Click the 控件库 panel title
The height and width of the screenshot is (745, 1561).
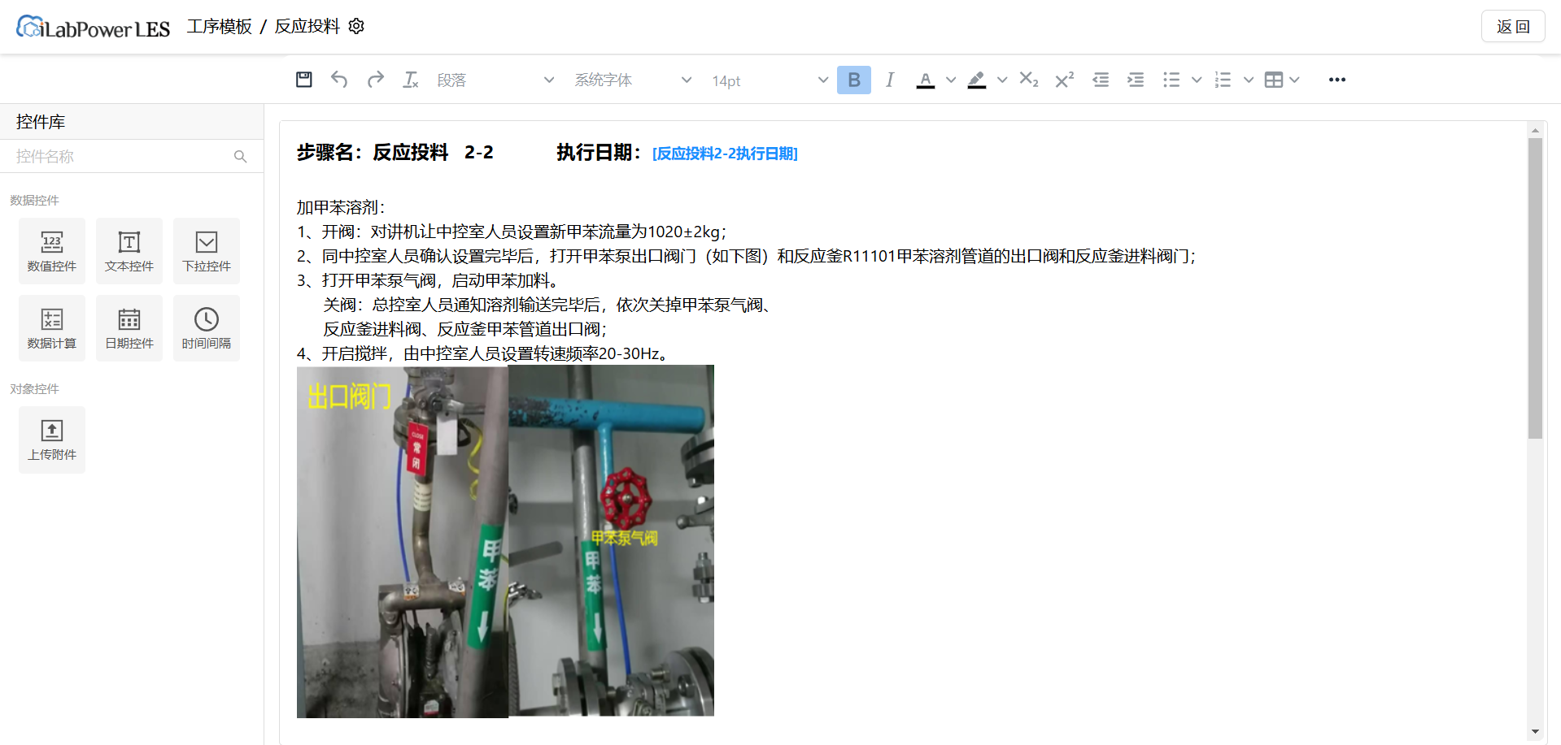tap(41, 122)
